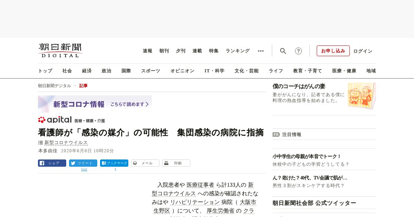Open the 夕刊 menu item
The width and height of the screenshot is (414, 217).
click(x=181, y=51)
